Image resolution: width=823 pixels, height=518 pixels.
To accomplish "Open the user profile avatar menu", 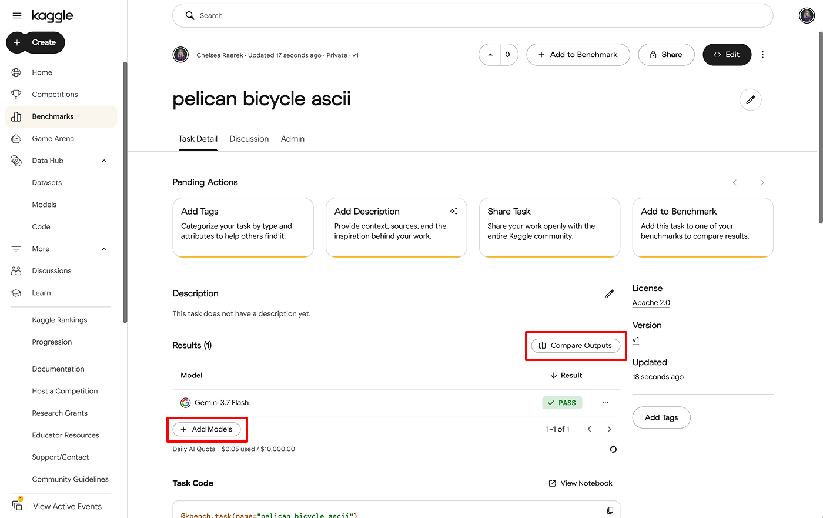I will click(x=807, y=16).
